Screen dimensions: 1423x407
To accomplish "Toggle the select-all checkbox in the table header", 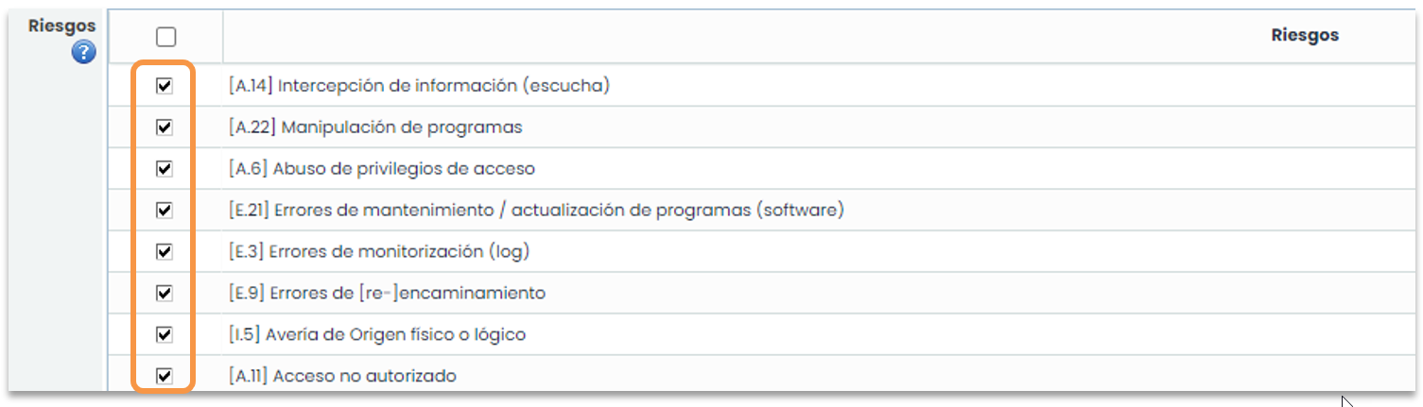I will coord(165,37).
